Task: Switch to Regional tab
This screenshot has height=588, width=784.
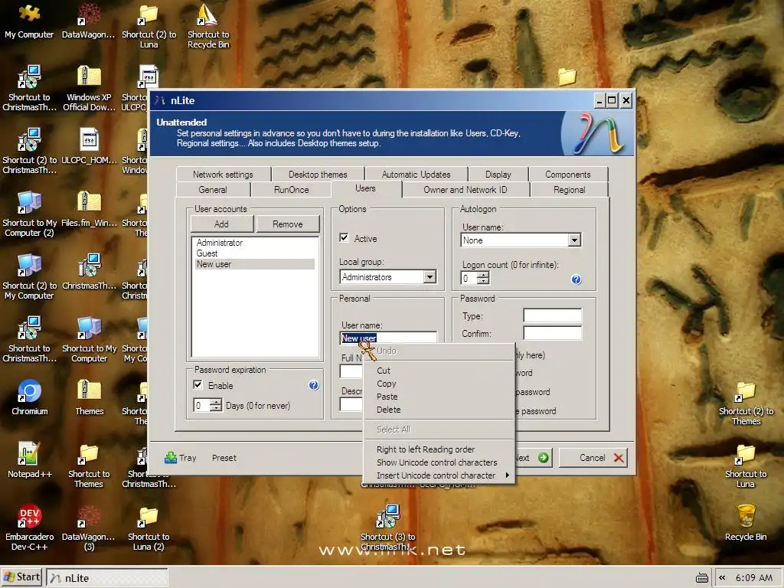Action: pos(569,190)
